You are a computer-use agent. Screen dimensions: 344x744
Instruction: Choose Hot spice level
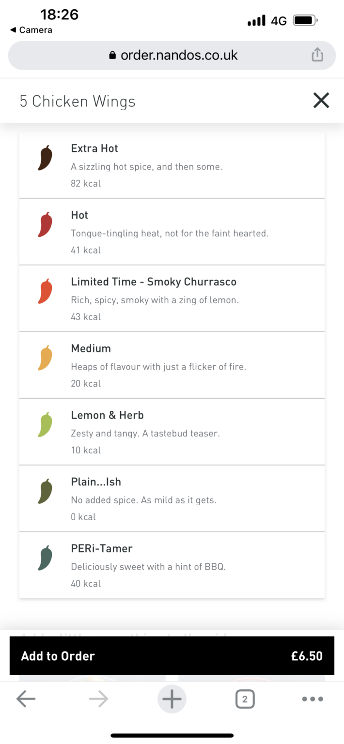pos(172,232)
